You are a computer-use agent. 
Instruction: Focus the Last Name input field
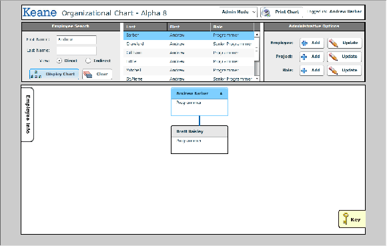[x=76, y=51]
